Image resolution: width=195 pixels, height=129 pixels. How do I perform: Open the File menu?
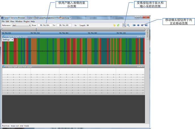click(3, 22)
